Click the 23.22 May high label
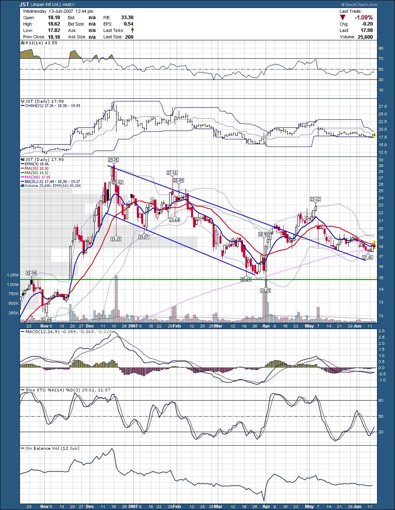 [316, 199]
